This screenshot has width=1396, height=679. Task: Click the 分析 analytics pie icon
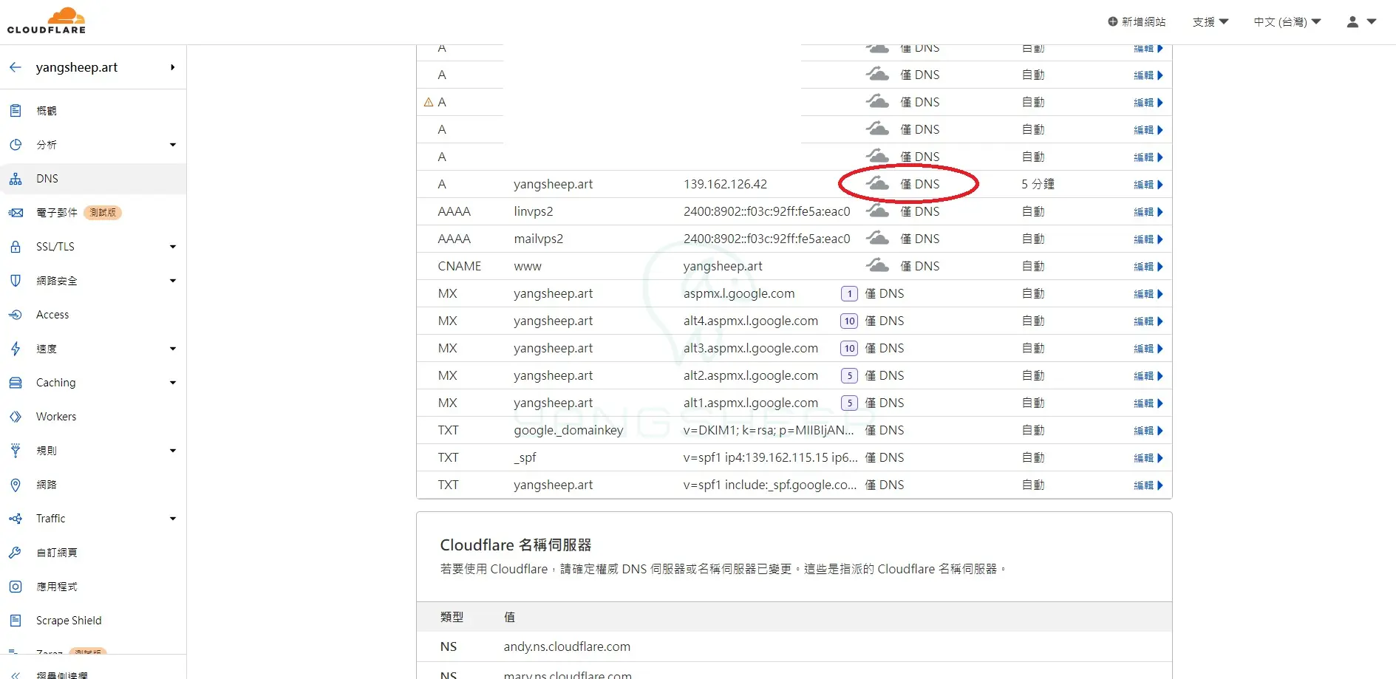pyautogui.click(x=16, y=145)
